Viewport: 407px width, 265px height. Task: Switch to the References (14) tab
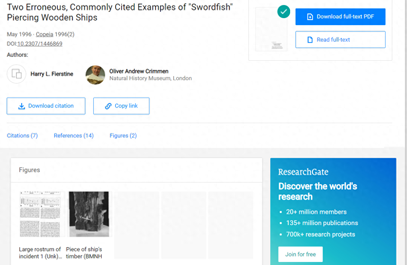coord(74,136)
